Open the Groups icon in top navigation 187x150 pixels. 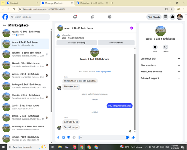click(x=110, y=17)
